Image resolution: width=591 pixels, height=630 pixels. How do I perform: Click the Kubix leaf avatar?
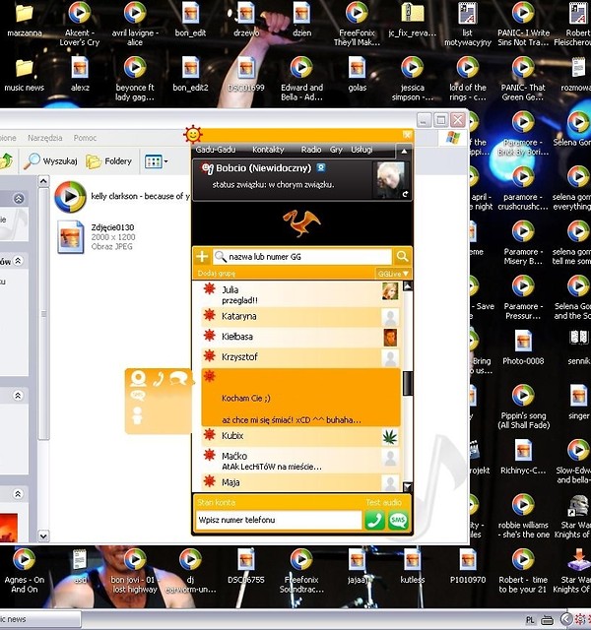tap(390, 437)
